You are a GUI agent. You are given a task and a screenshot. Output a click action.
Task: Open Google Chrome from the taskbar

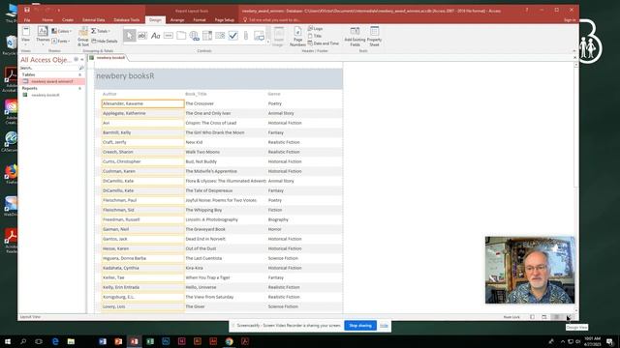click(230, 341)
